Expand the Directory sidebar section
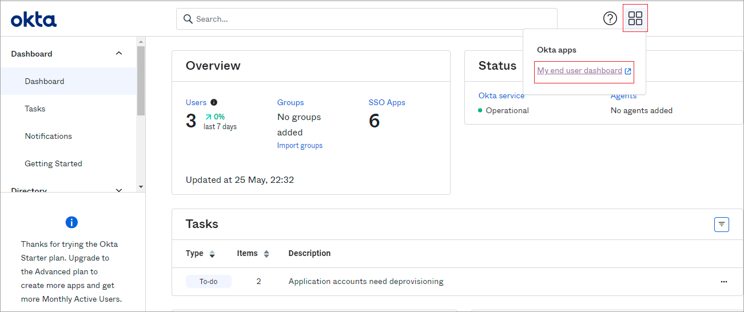The image size is (744, 312). 119,190
